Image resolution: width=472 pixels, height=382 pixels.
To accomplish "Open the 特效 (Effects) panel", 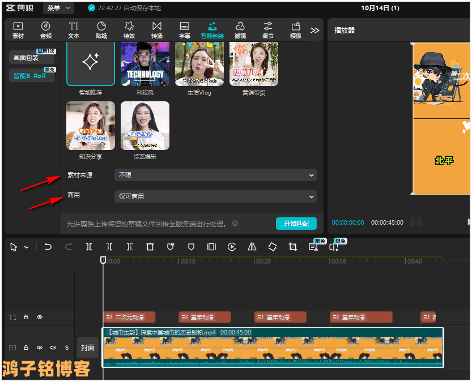I will [129, 30].
